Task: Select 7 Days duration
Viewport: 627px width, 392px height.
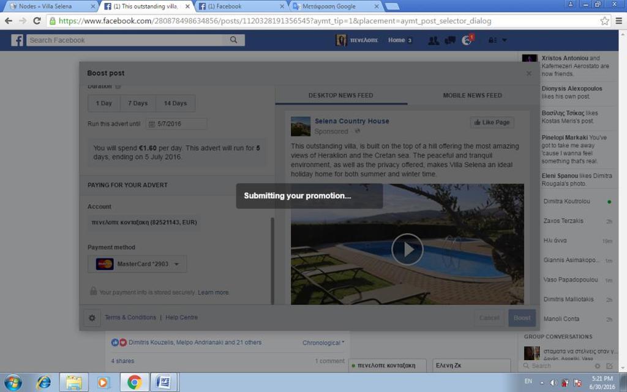Action: point(138,103)
